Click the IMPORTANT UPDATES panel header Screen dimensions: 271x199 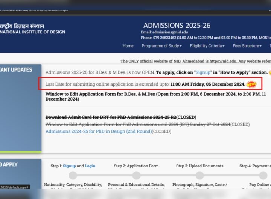16,70
